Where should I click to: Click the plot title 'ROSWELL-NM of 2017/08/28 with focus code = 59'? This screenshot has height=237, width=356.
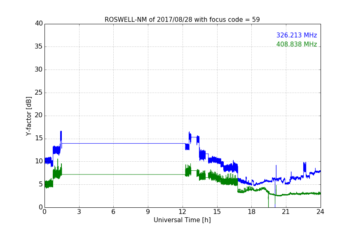[182, 20]
